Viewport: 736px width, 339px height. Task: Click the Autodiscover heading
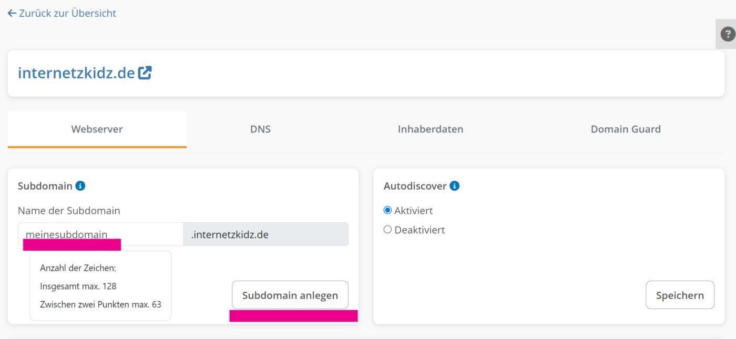tap(415, 186)
